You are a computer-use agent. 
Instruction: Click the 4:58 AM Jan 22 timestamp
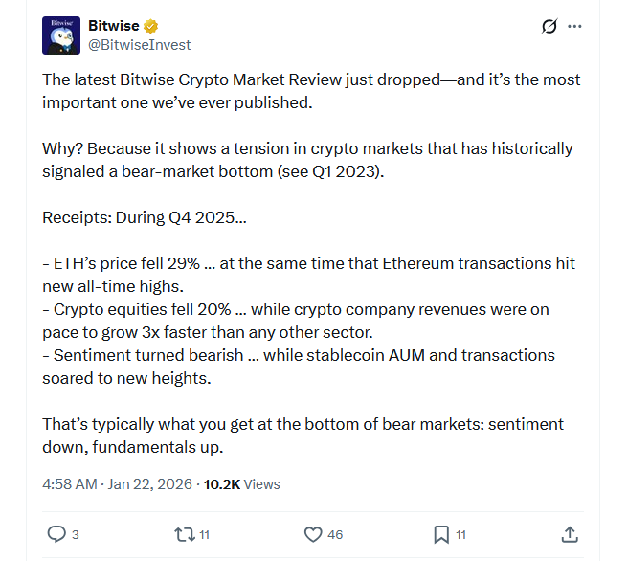point(116,484)
